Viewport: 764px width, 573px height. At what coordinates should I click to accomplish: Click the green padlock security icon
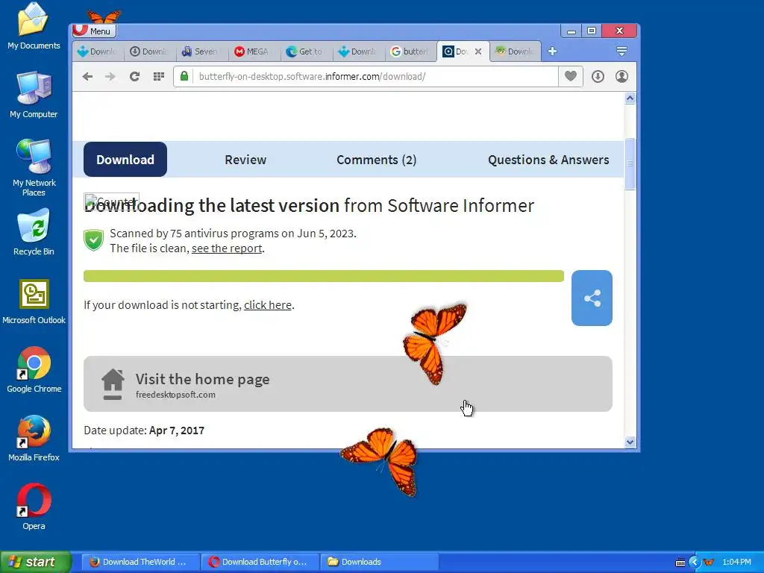click(184, 76)
